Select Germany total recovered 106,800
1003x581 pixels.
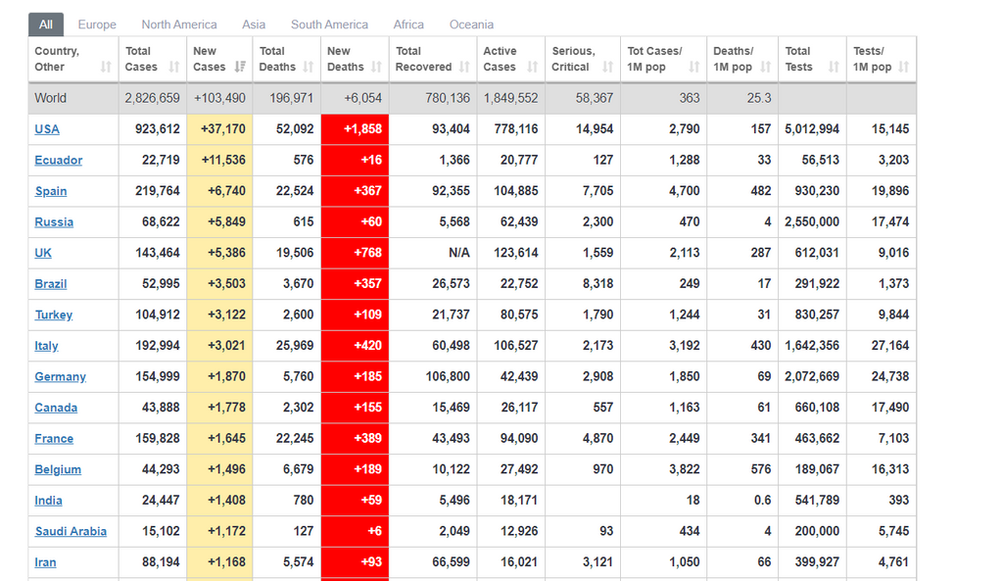coord(448,377)
